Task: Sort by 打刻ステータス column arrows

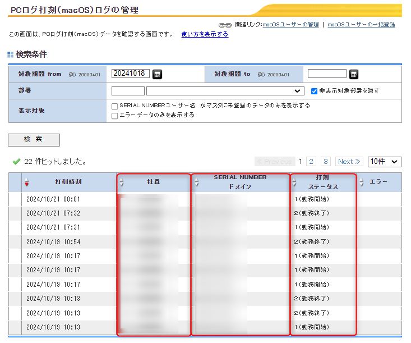Action: [294, 182]
